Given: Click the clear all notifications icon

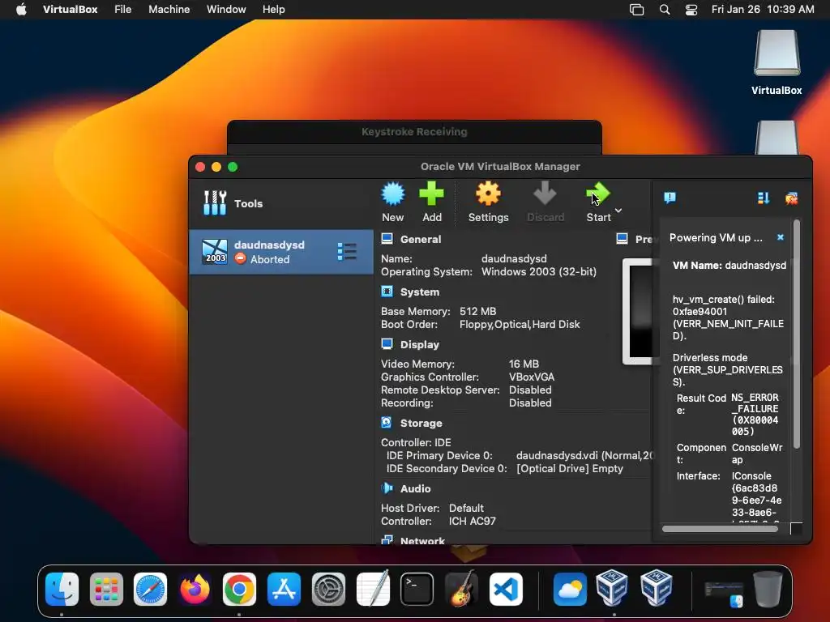Looking at the screenshot, I should click(791, 198).
